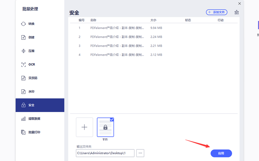259x161 pixels.
Task: Click the 应用 apply button
Action: (221, 153)
